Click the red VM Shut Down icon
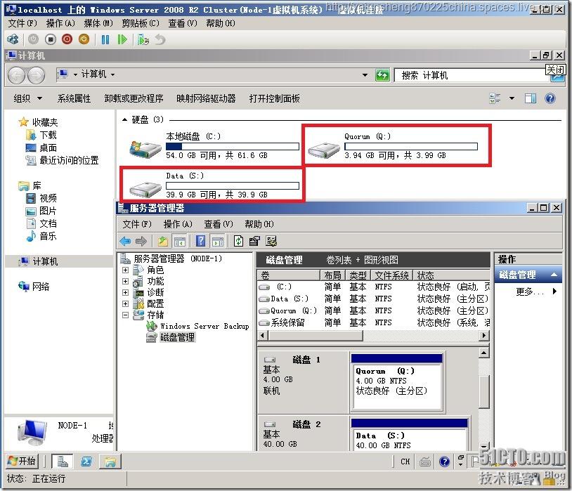This screenshot has width=572, height=491. click(x=67, y=39)
